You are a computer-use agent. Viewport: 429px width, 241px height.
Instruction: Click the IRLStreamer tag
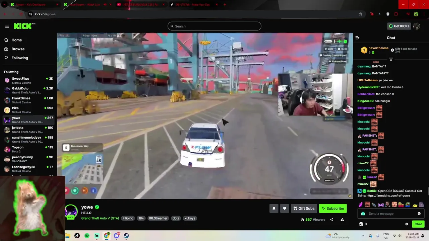pyautogui.click(x=158, y=218)
